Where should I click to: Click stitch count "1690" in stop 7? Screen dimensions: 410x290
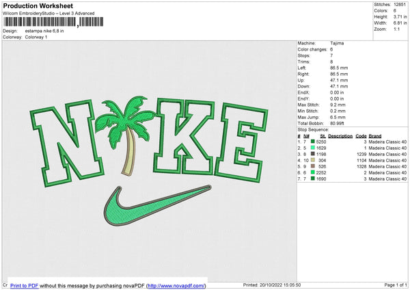pos(321,179)
